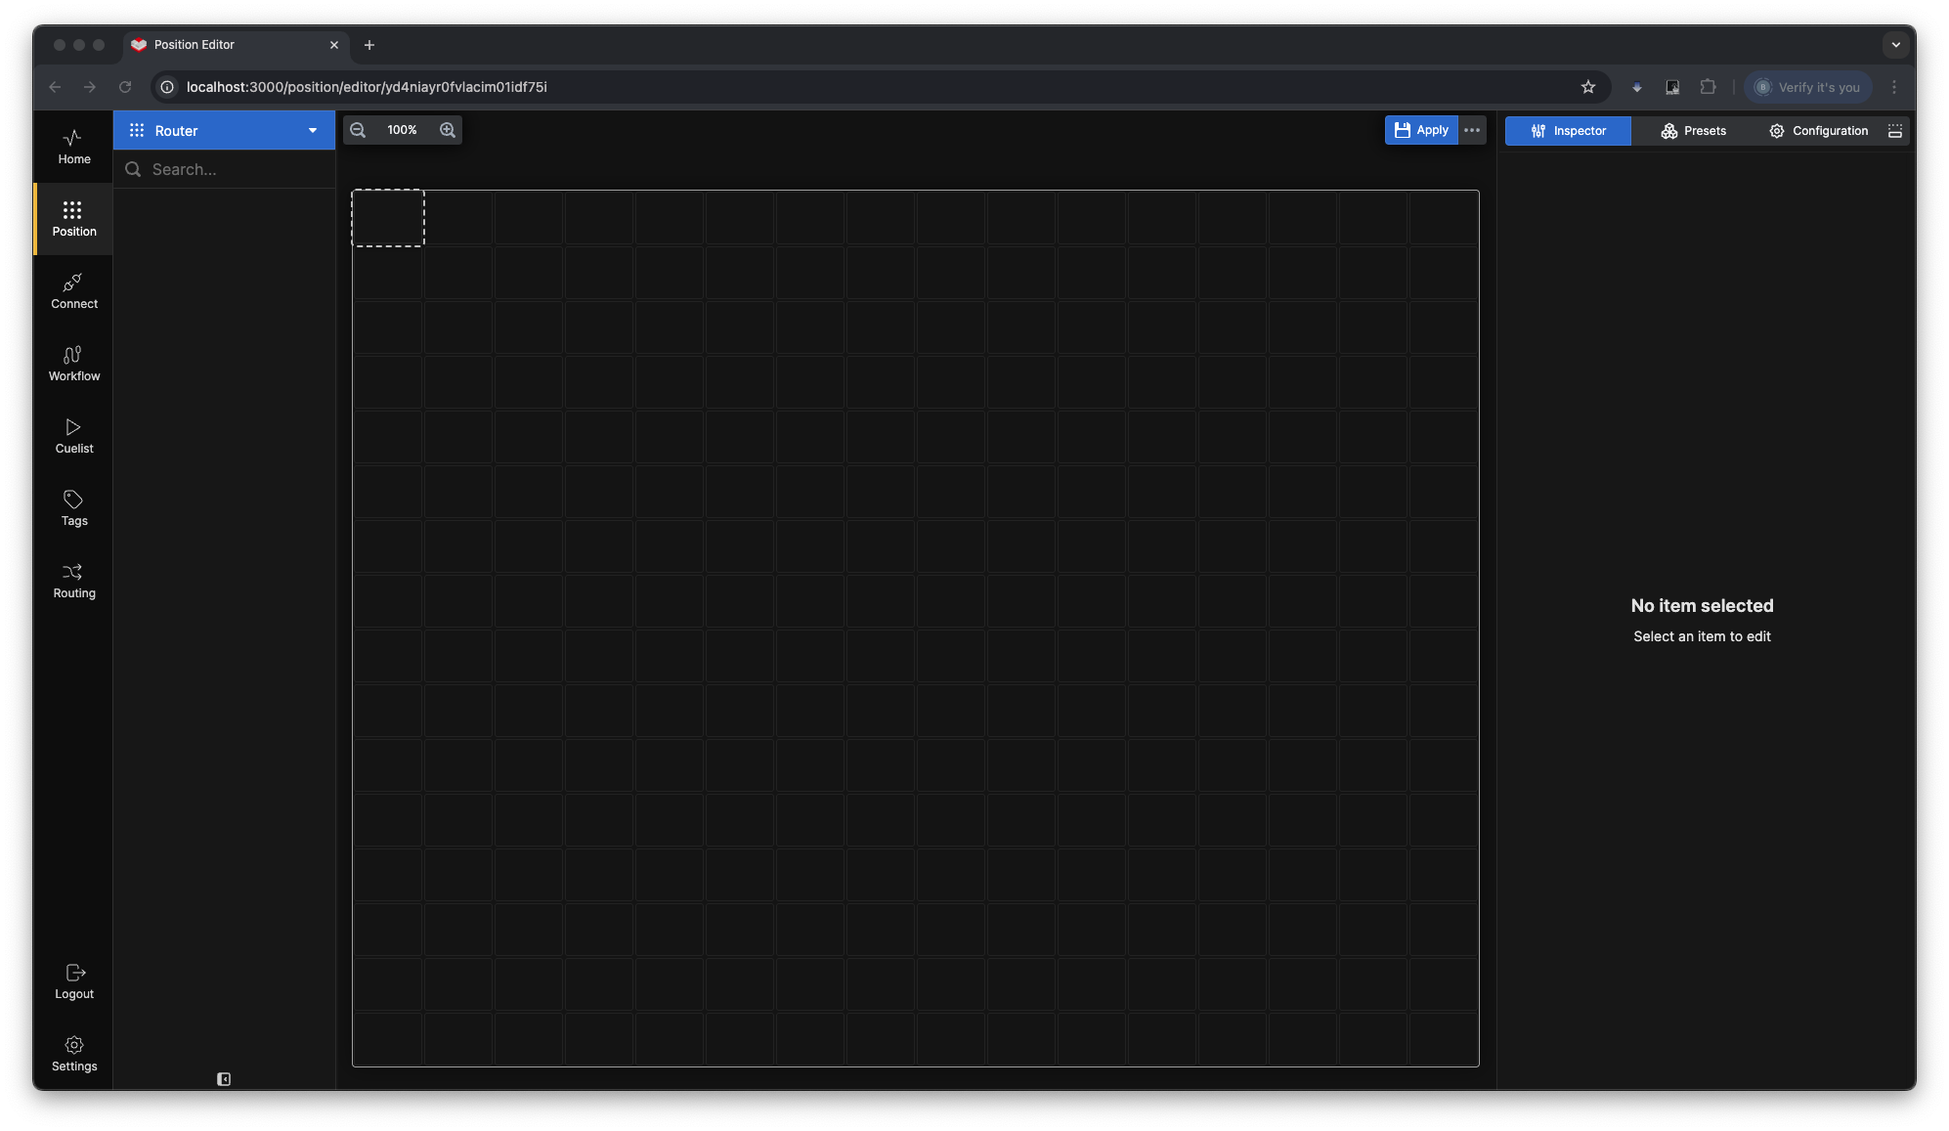The width and height of the screenshot is (1949, 1131).
Task: Open the Tags section
Action: [73, 508]
